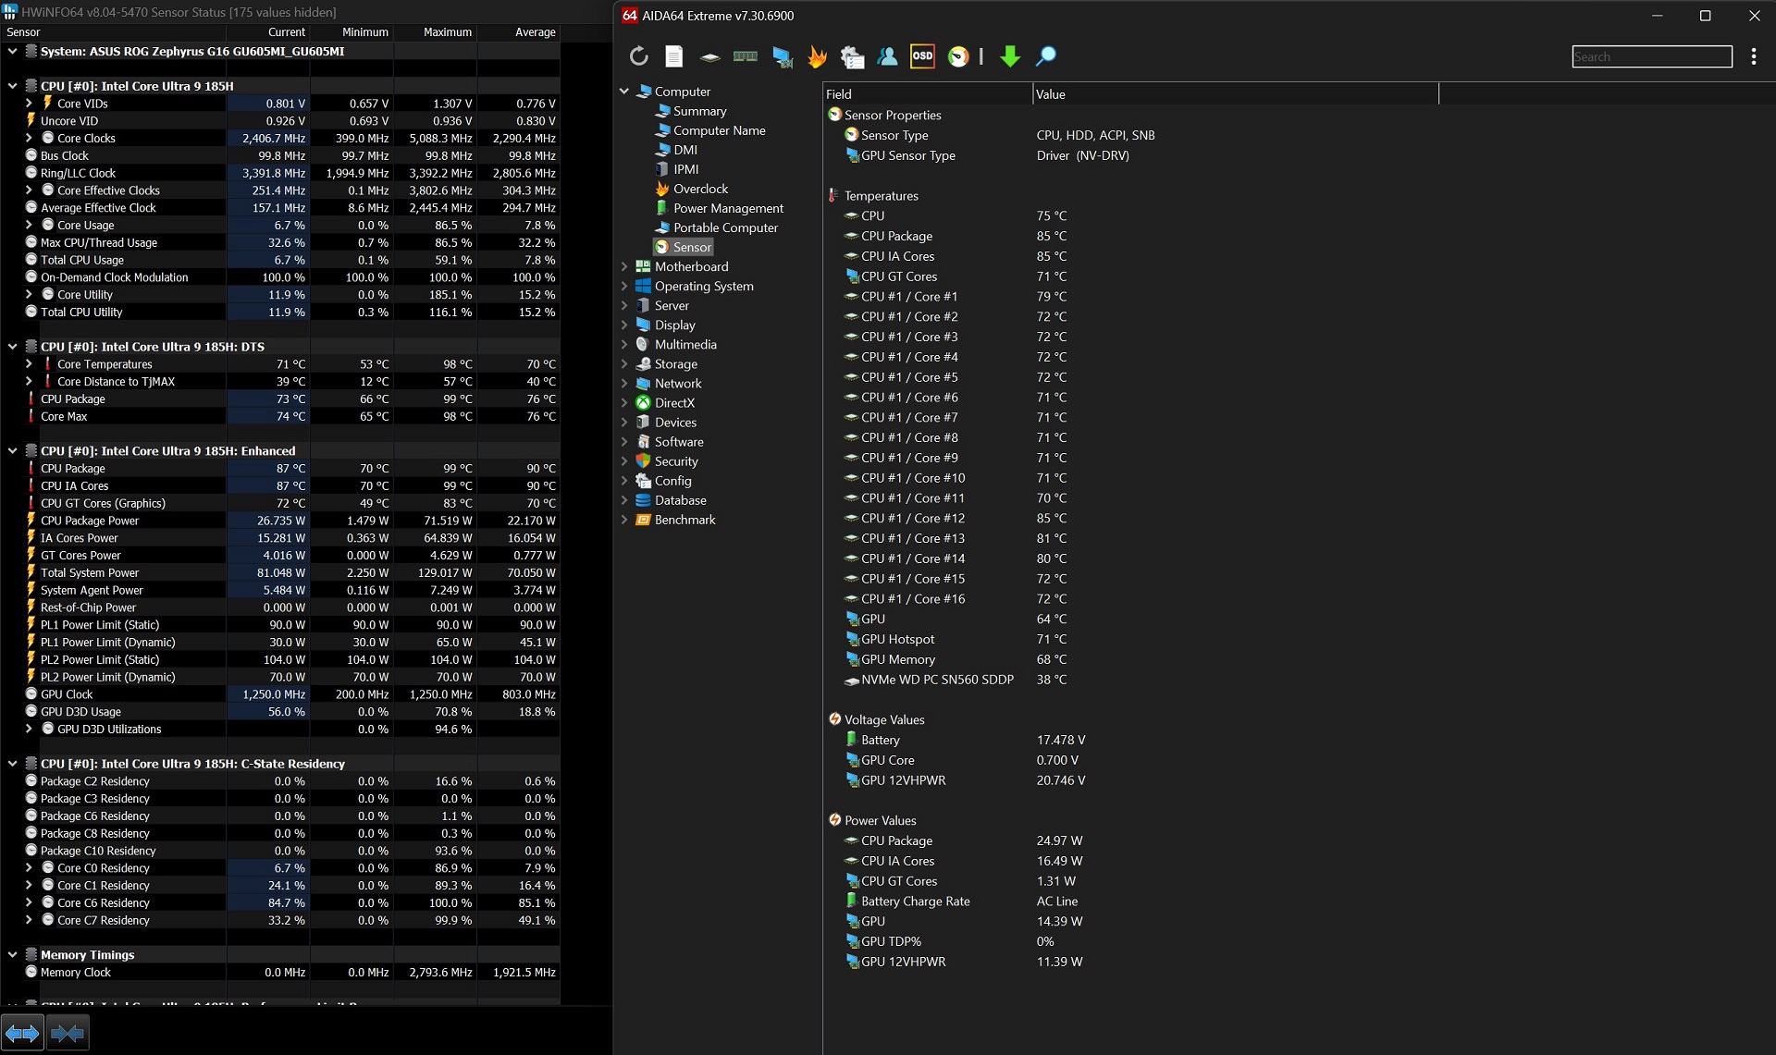
Task: Open the AIDA64 three-dot menu
Action: [1753, 56]
